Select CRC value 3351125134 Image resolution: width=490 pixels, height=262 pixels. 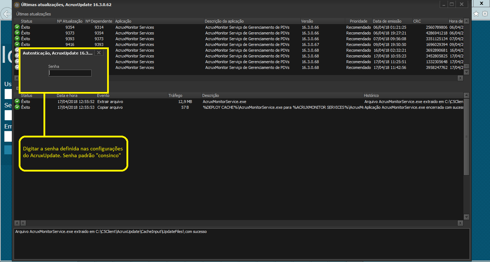(436, 39)
